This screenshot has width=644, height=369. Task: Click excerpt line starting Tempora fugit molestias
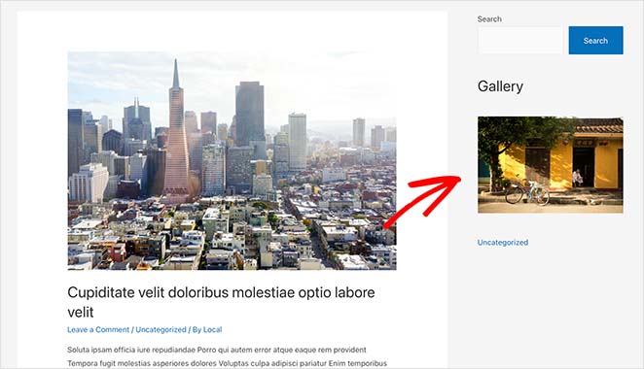pyautogui.click(x=227, y=363)
